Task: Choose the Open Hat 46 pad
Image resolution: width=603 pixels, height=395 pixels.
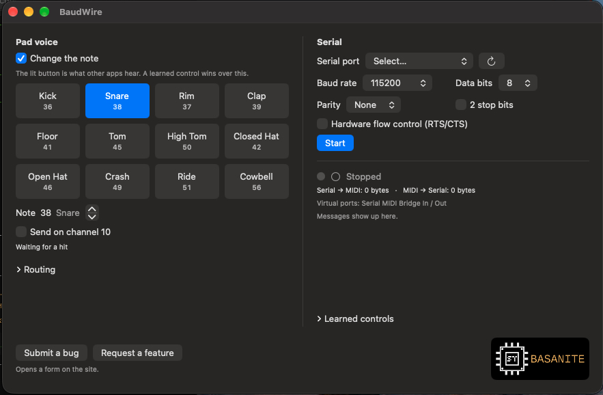Action: click(48, 182)
